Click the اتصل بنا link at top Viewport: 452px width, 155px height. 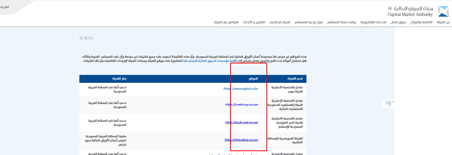[x=5, y=7]
